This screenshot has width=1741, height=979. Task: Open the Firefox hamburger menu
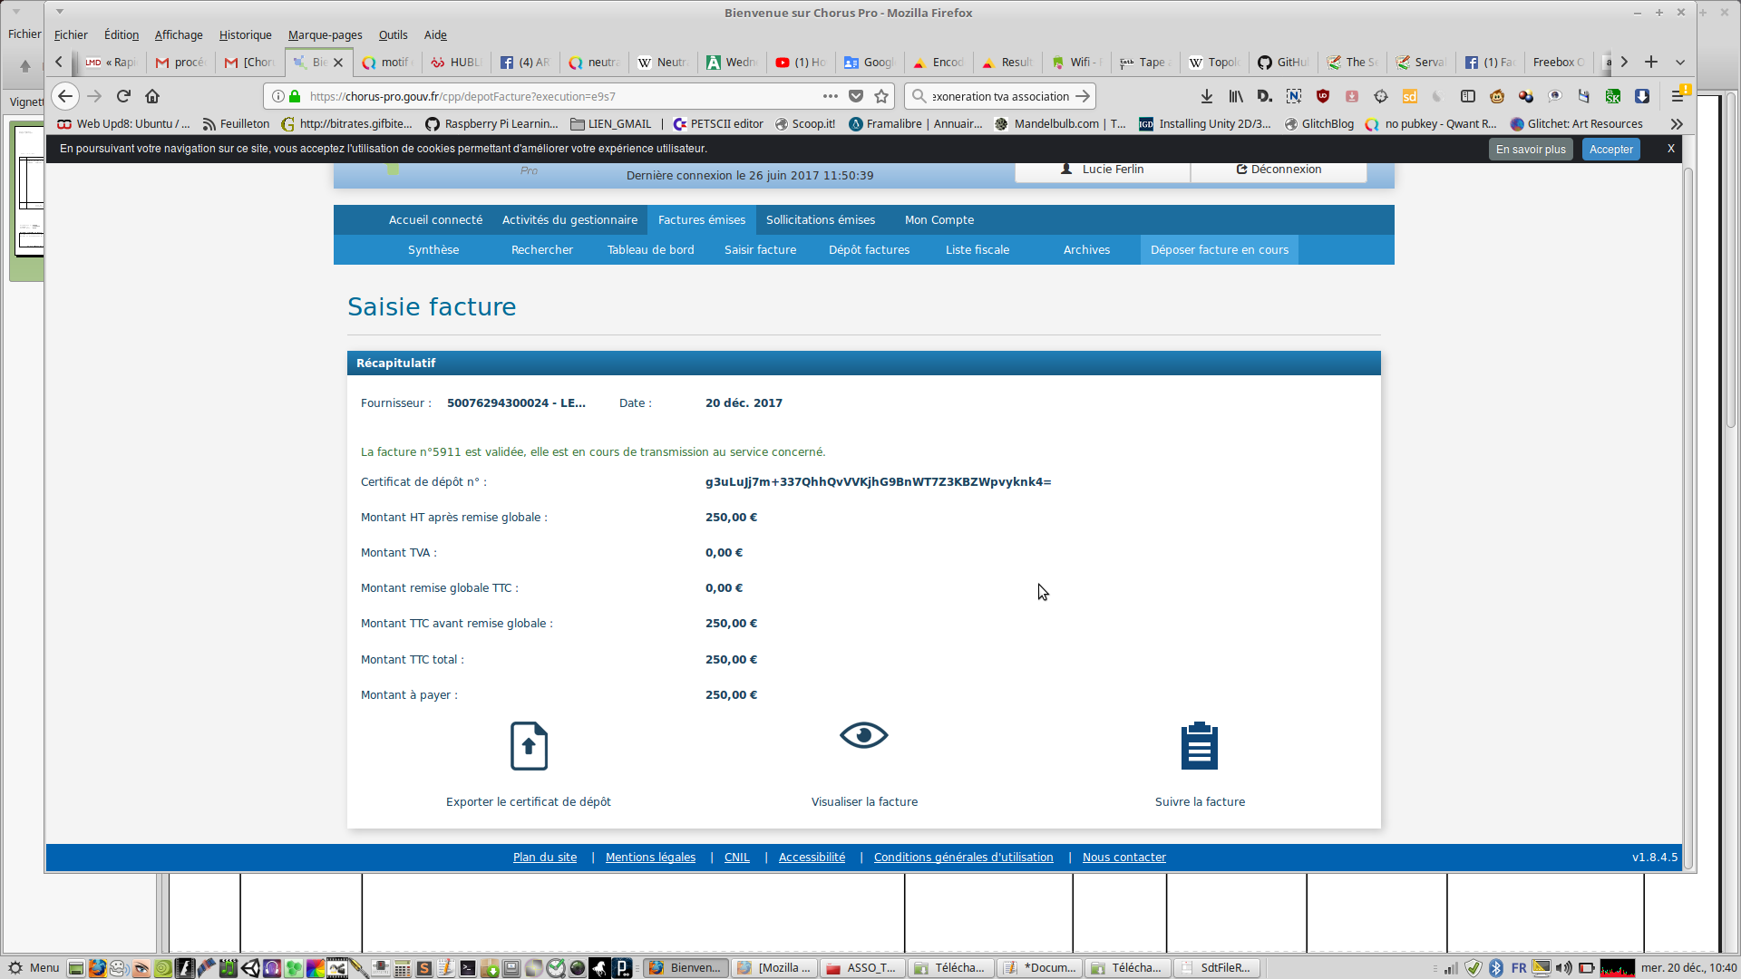[x=1677, y=96]
